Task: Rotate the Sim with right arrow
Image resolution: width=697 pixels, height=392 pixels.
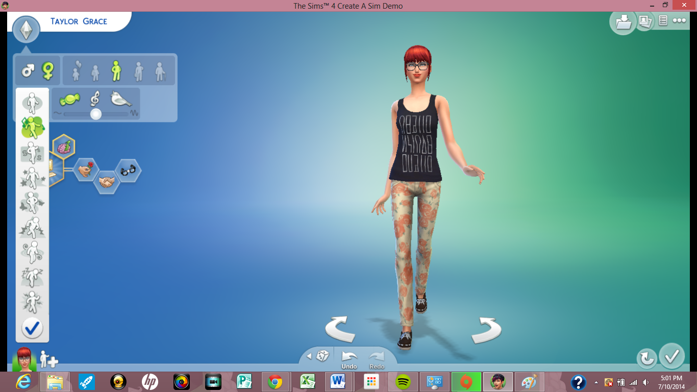Action: 486,330
